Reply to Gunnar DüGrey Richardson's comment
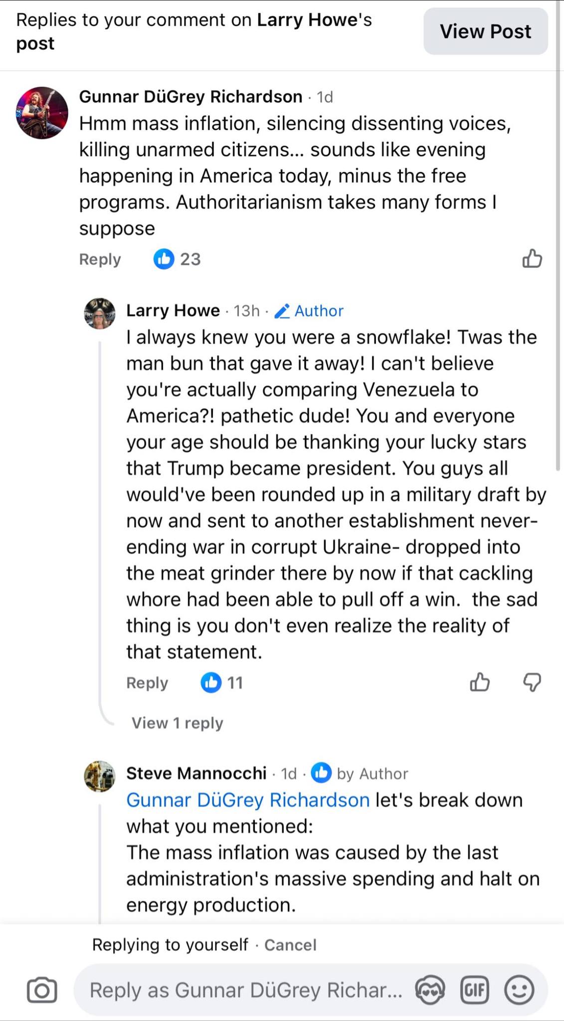 click(100, 259)
